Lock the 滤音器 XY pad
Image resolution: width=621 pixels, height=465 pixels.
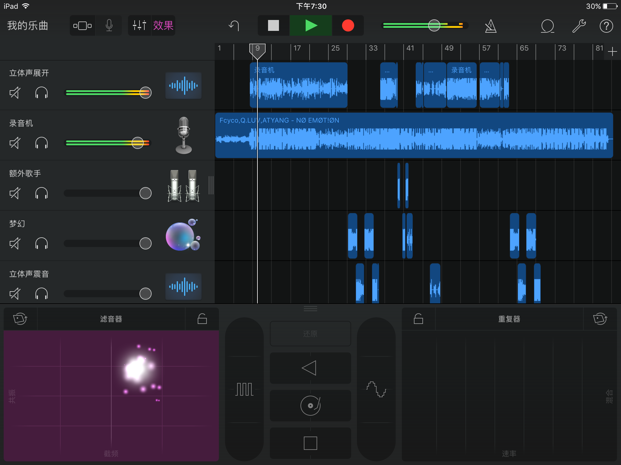(x=202, y=319)
